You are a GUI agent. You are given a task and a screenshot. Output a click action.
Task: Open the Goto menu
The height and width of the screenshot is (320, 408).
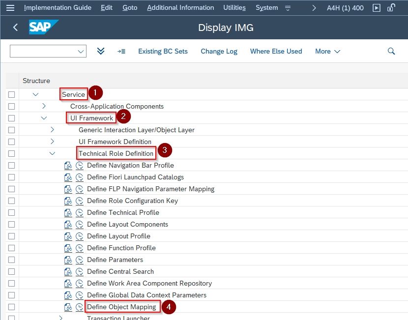pyautogui.click(x=130, y=8)
